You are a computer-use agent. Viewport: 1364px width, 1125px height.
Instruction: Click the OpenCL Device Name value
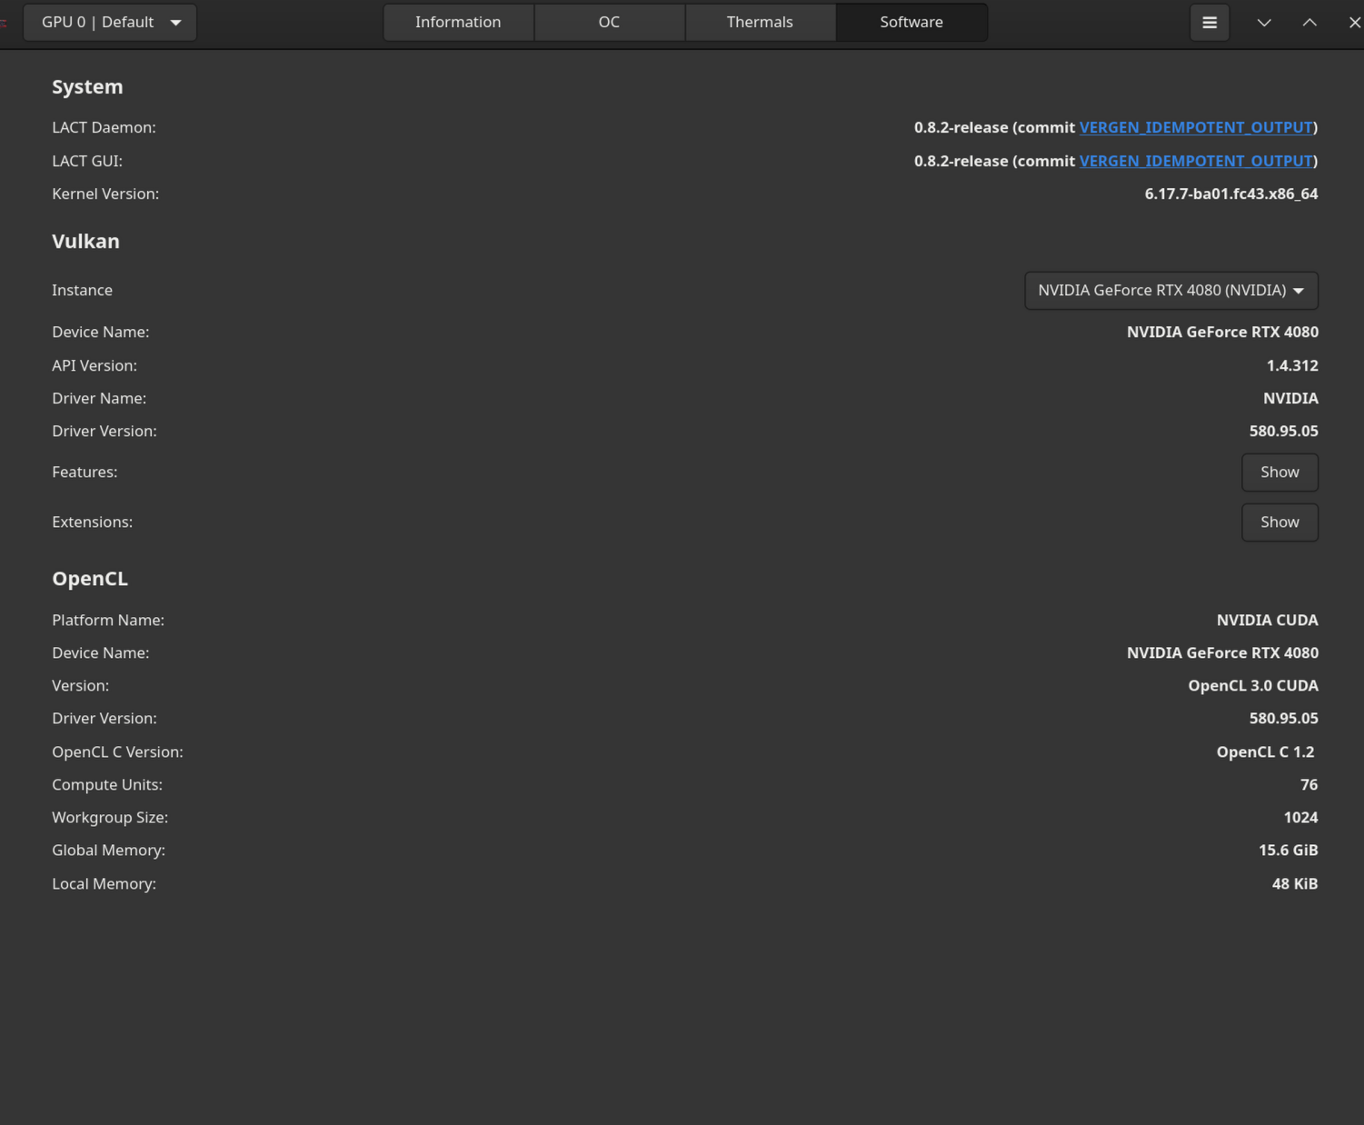click(1222, 652)
